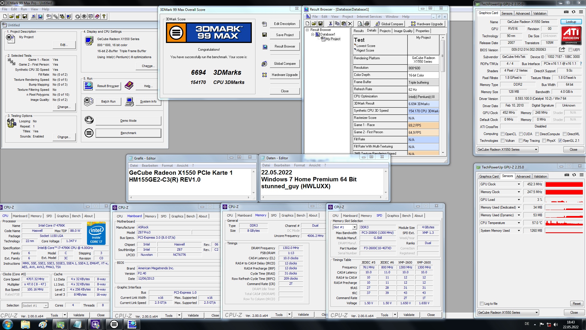This screenshot has width=586, height=330.
Task: Click Batch Run button
Action: pos(108,101)
